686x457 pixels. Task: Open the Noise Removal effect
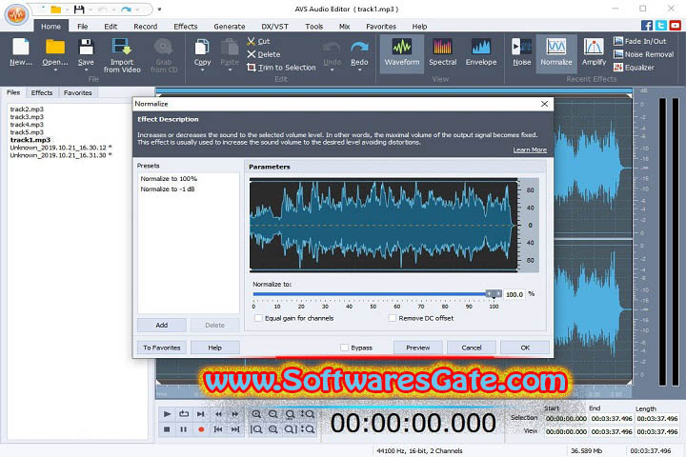point(643,54)
